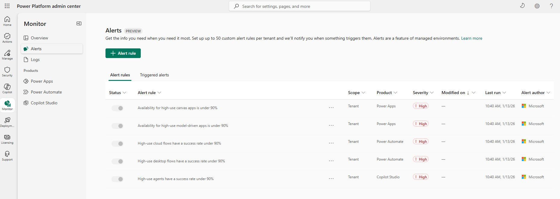This screenshot has height=199, width=560.
Task: Collapse the Monitor navigation pane
Action: (79, 23)
